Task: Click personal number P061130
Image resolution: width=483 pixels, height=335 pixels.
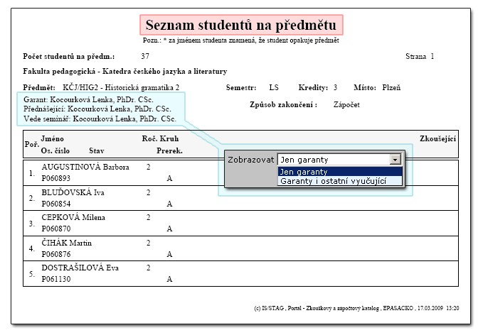Action: 56,279
